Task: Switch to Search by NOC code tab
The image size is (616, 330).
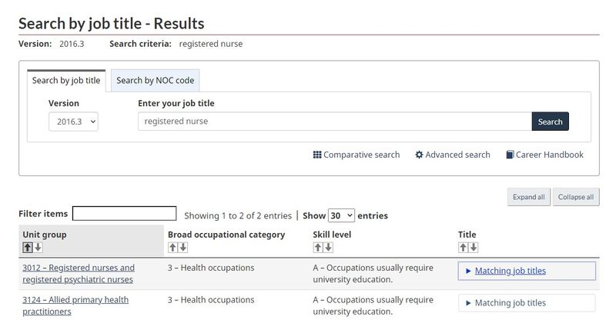Action: coord(156,81)
